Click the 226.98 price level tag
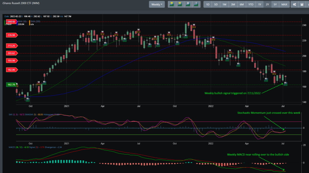 (x=12, y=35)
